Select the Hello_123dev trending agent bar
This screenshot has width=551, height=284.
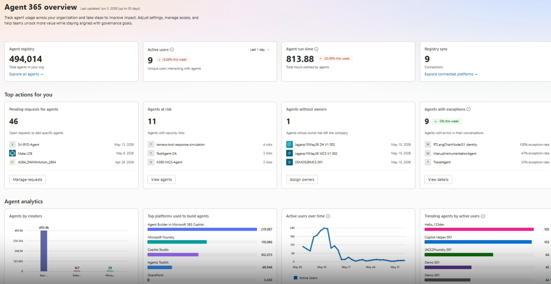coord(479,229)
